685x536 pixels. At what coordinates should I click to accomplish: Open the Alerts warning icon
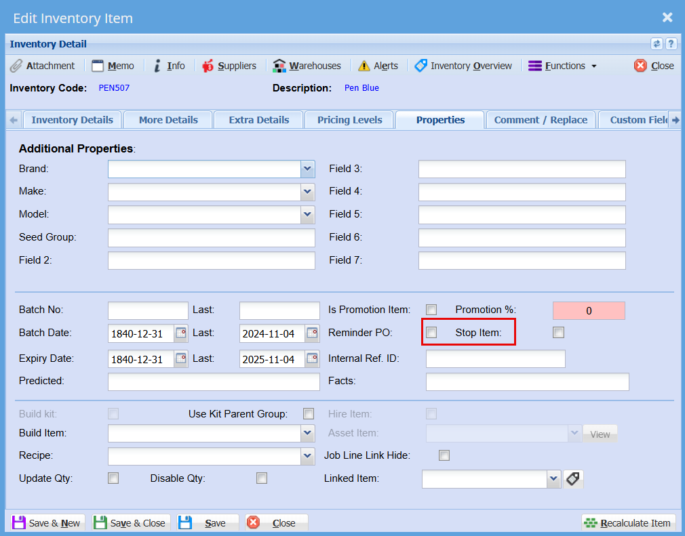364,66
